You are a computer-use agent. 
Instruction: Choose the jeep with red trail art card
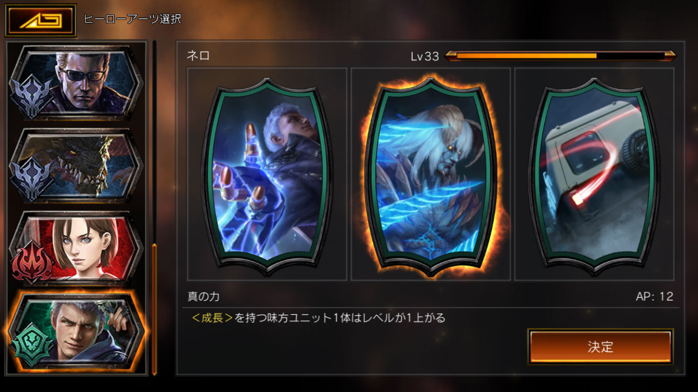(594, 175)
